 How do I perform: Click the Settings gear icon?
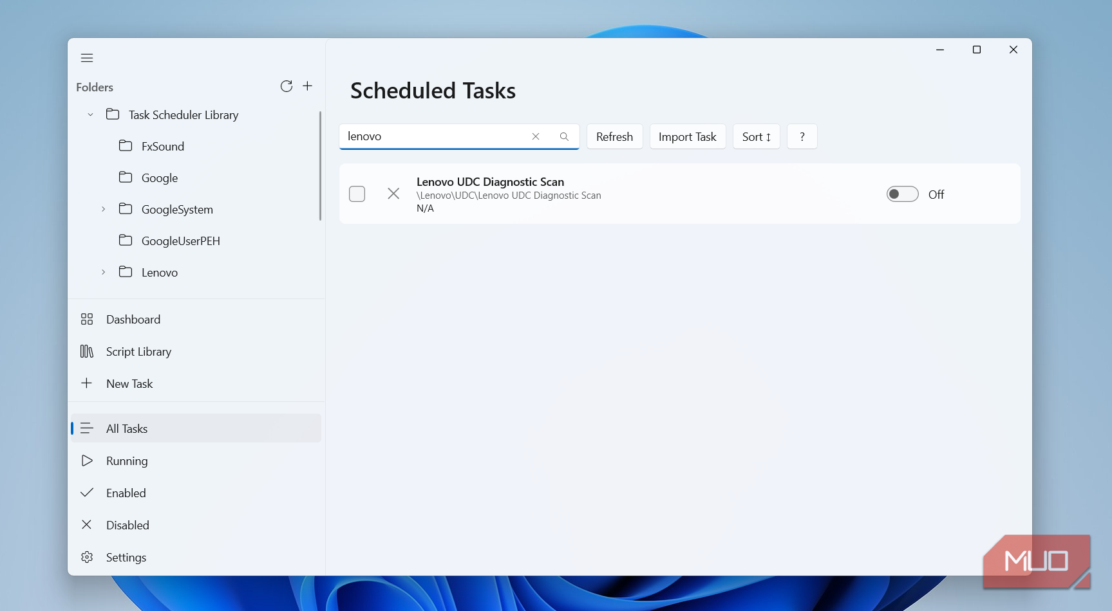[87, 557]
